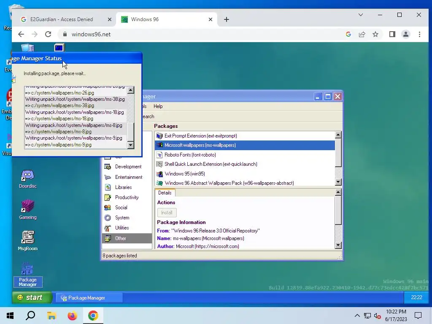Click the Roboto Fonts package icon
432x324 pixels.
coord(159,155)
